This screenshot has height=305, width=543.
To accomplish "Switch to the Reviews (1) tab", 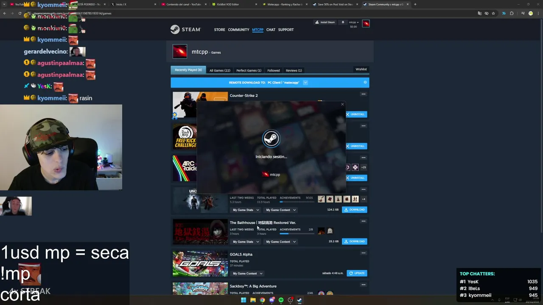I will click(x=294, y=70).
